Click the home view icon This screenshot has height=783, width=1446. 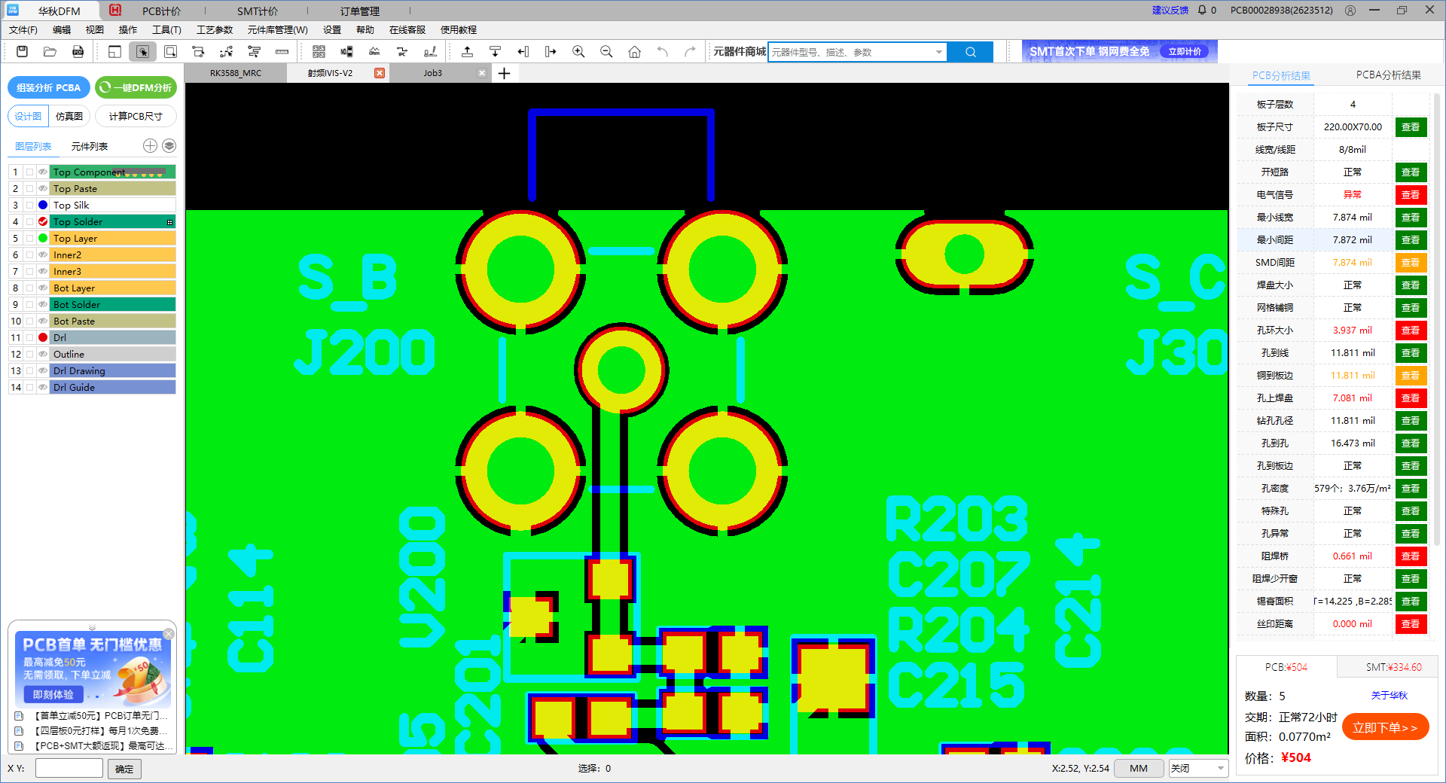(x=634, y=52)
